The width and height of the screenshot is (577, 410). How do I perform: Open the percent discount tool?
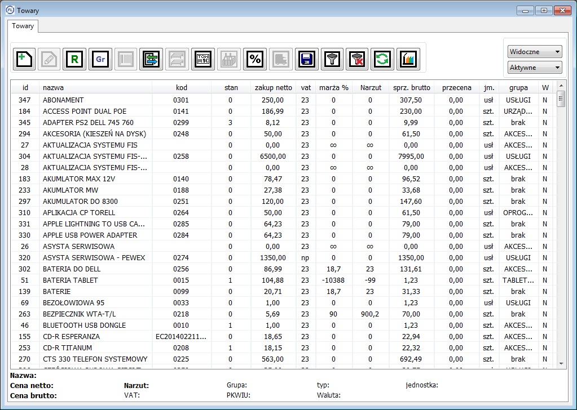click(x=255, y=59)
